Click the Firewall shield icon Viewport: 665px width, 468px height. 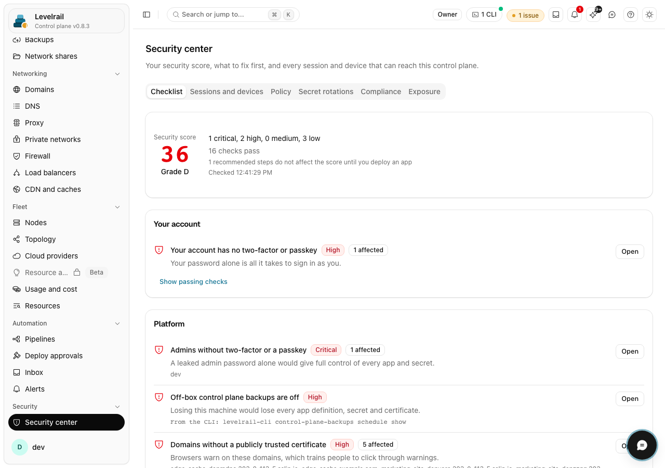coord(17,156)
